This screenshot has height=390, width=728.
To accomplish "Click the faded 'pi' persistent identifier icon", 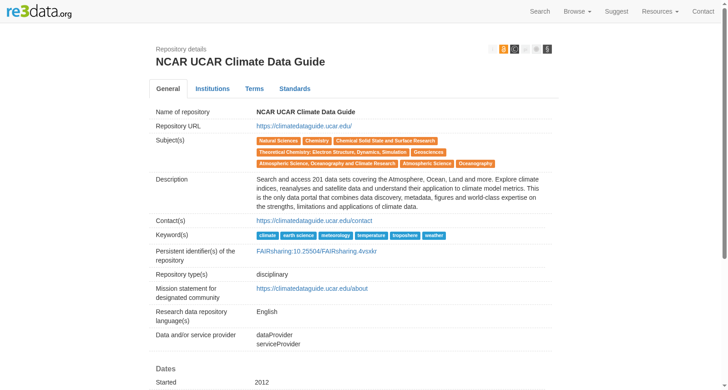I will [526, 49].
